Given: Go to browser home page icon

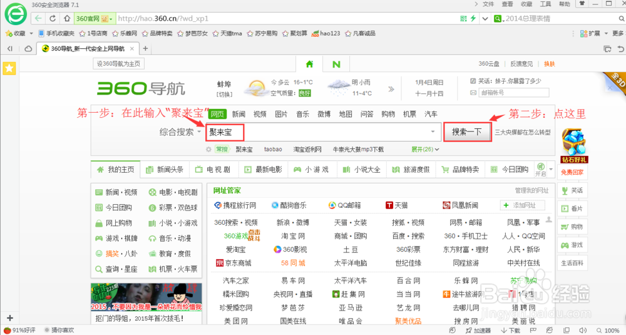Looking at the screenshot, I should (x=67, y=18).
